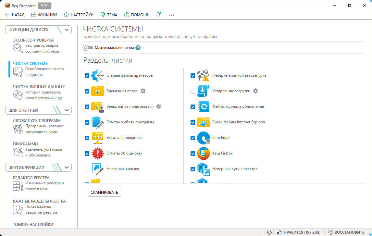Open the three-dots more menu

(x=171, y=15)
